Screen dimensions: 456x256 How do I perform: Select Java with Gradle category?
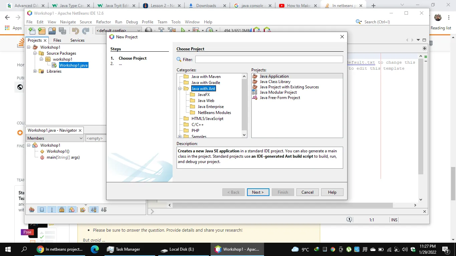point(205,83)
